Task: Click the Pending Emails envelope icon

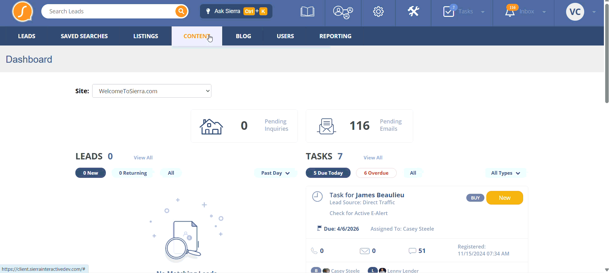Action: click(326, 126)
